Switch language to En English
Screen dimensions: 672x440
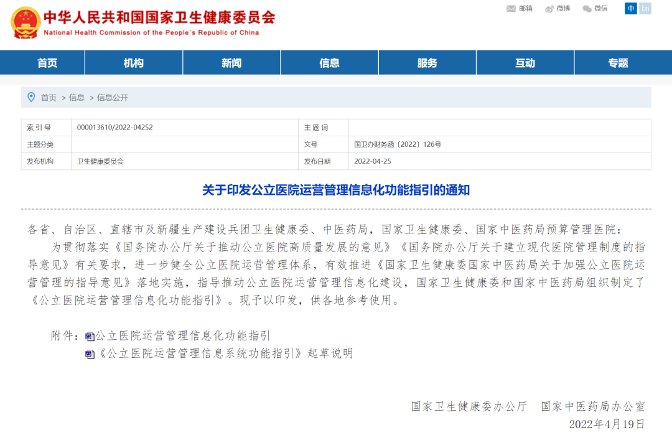[x=645, y=9]
